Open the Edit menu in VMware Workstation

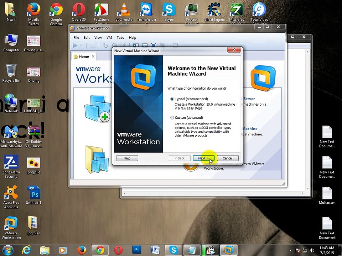coord(87,37)
